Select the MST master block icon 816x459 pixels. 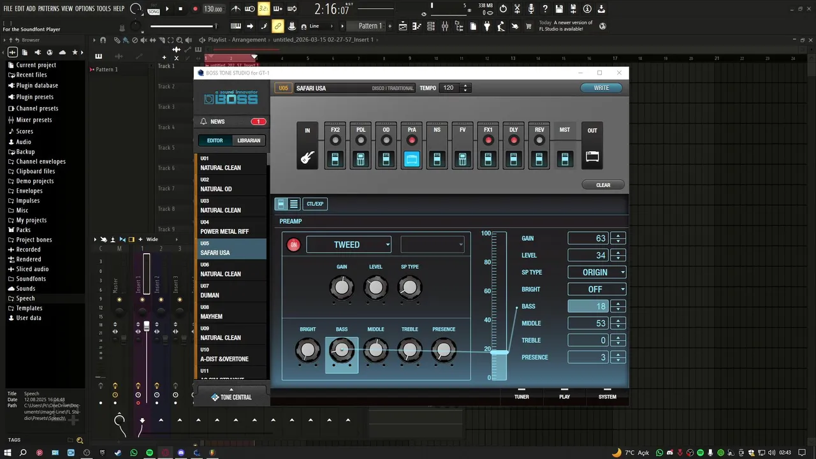click(565, 159)
